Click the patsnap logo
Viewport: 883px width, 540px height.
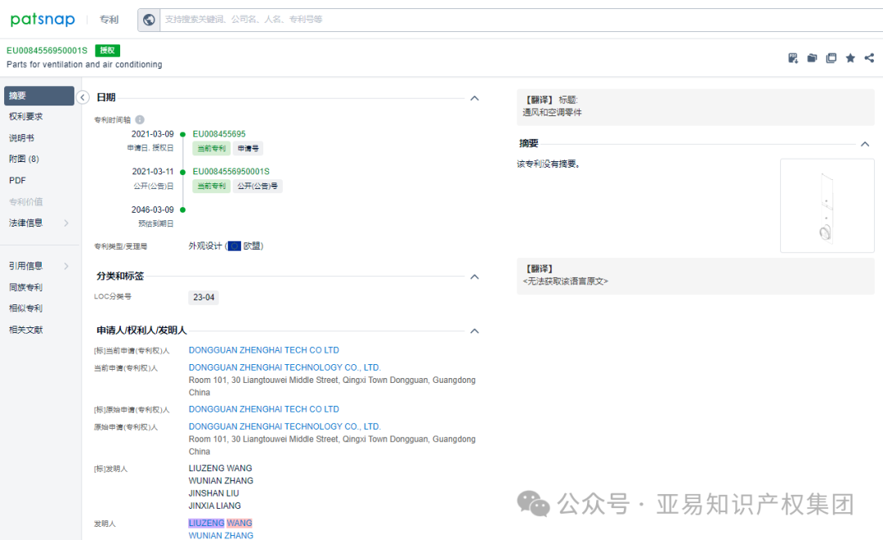coord(43,20)
